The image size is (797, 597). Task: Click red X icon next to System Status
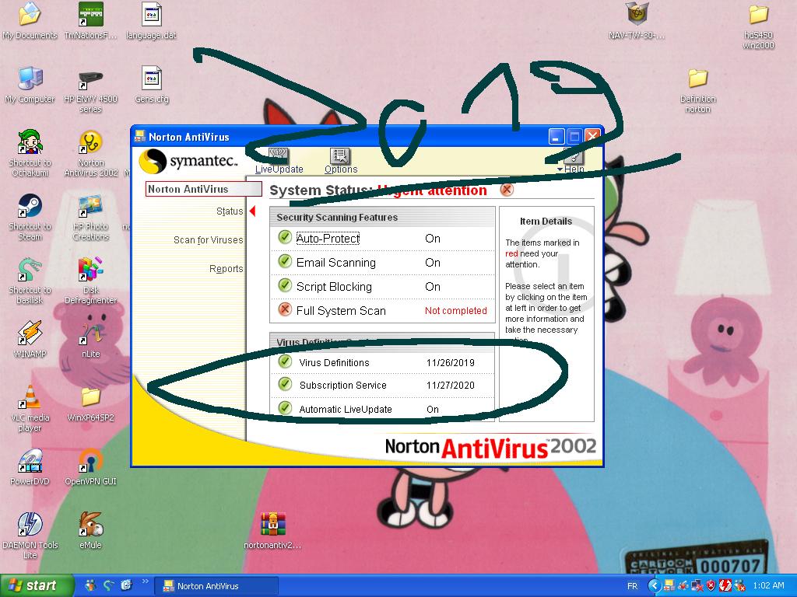click(x=507, y=190)
